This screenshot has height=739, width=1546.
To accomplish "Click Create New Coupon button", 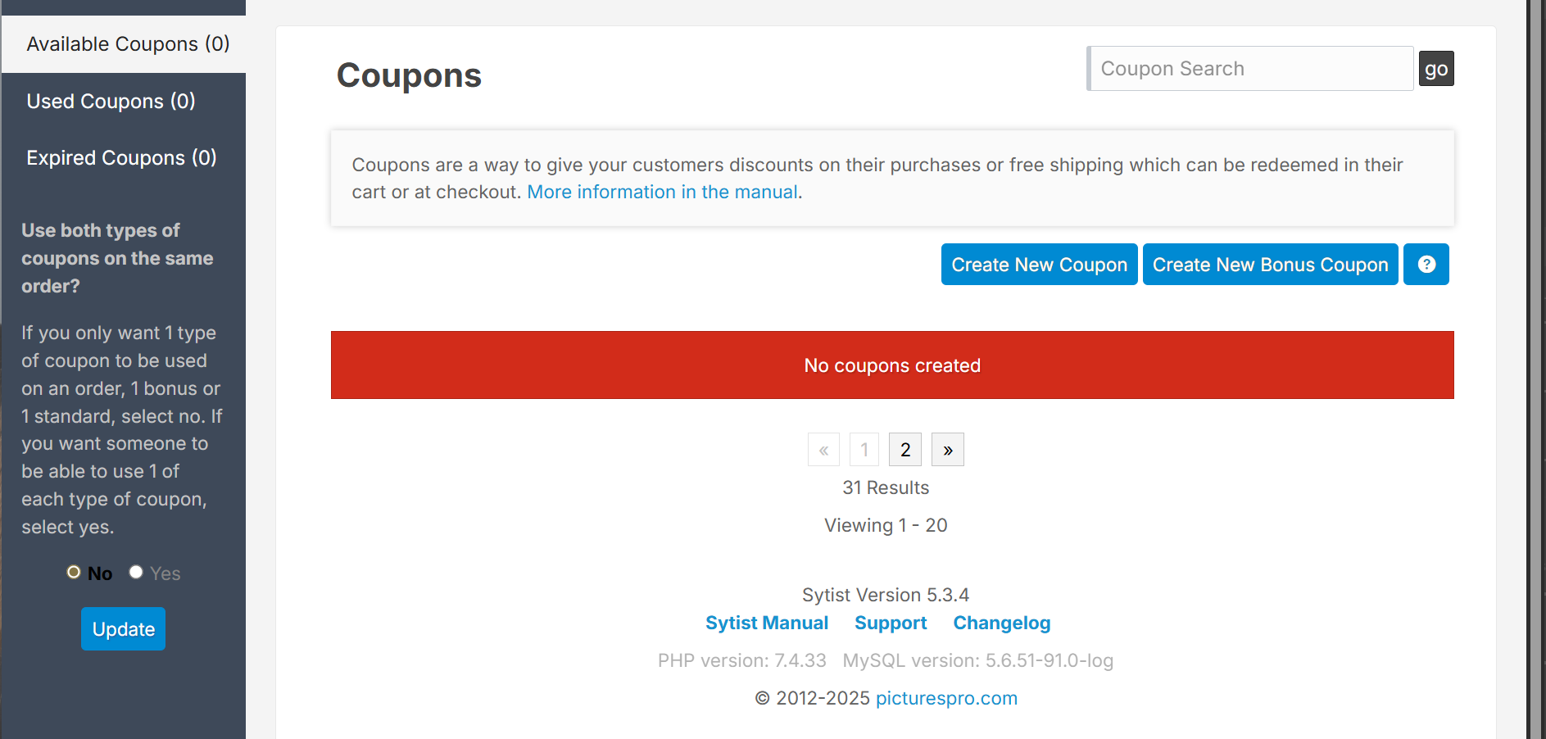I will pyautogui.click(x=1039, y=265).
